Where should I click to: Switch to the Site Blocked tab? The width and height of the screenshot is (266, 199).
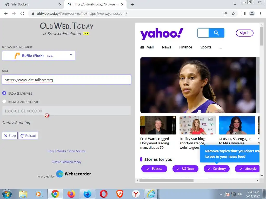point(32,4)
